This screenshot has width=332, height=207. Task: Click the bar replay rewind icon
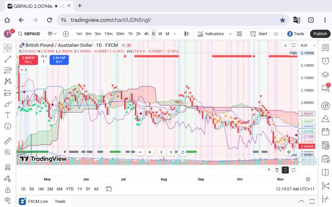pos(276,33)
